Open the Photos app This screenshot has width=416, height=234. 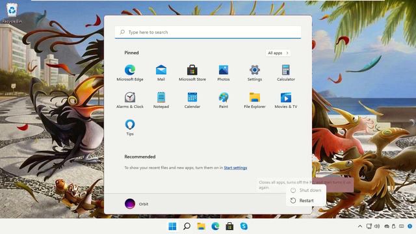[x=224, y=73]
